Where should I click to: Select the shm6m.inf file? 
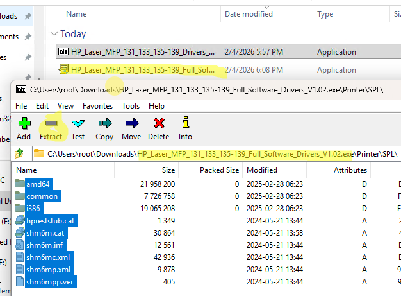[44, 245]
